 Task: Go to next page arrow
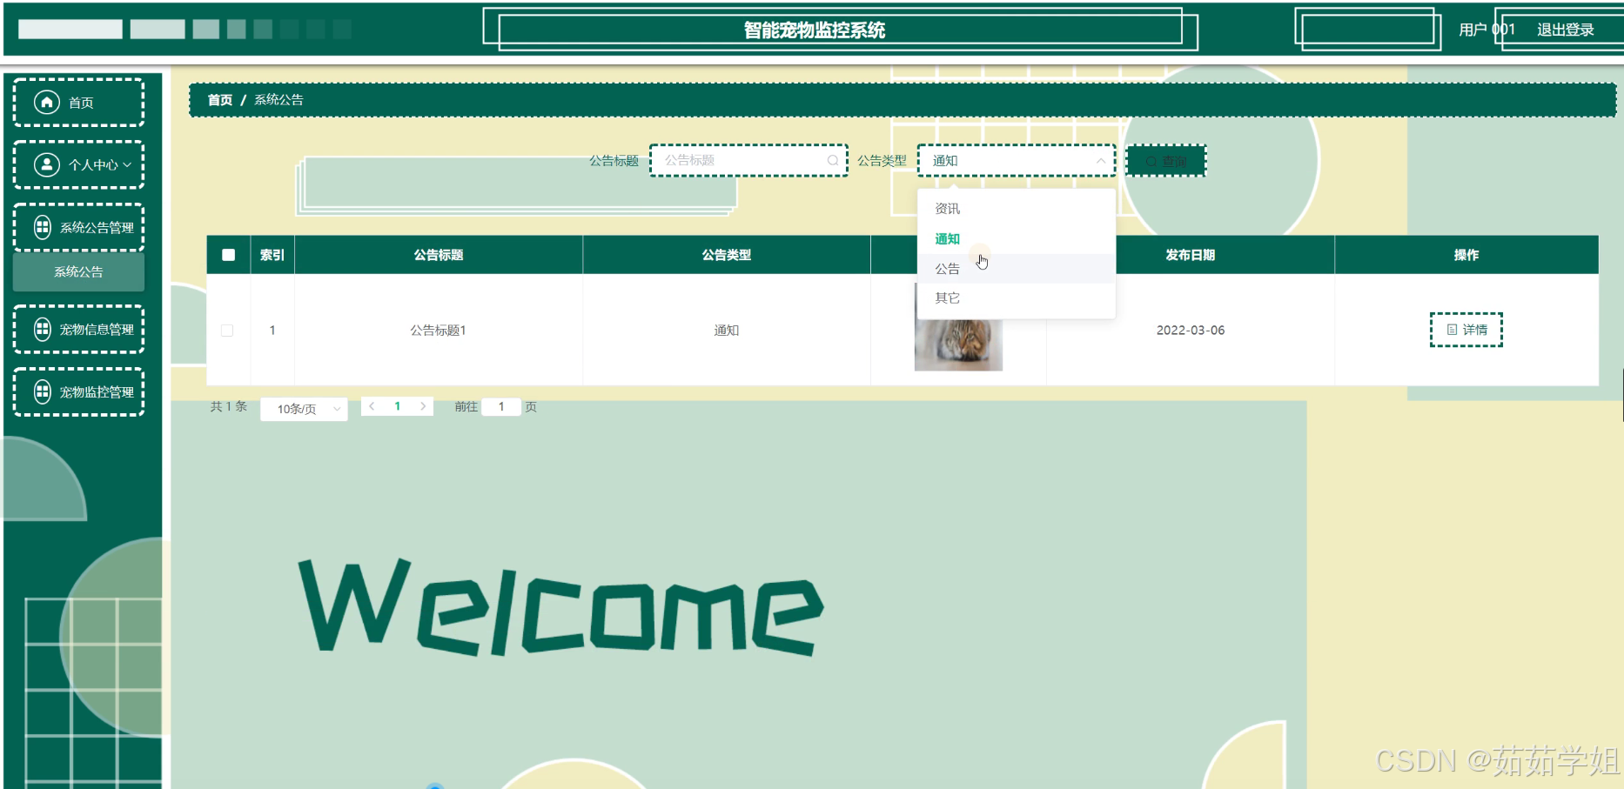[423, 406]
